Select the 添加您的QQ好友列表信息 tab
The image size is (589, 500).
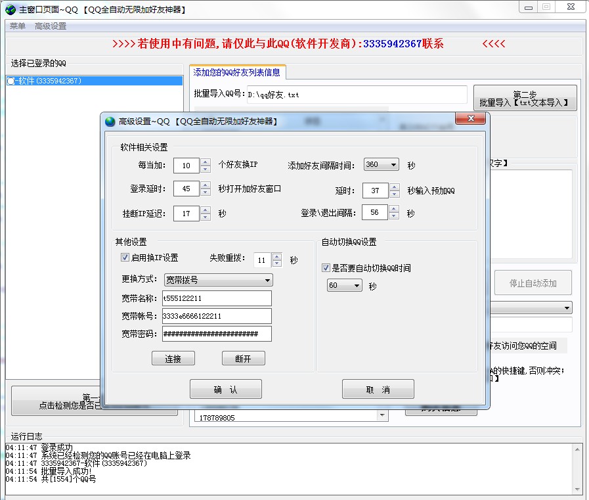237,72
